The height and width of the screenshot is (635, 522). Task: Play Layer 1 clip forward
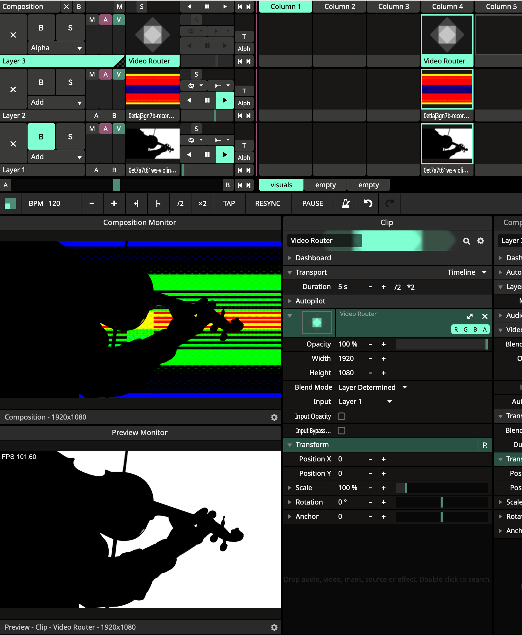coord(224,154)
